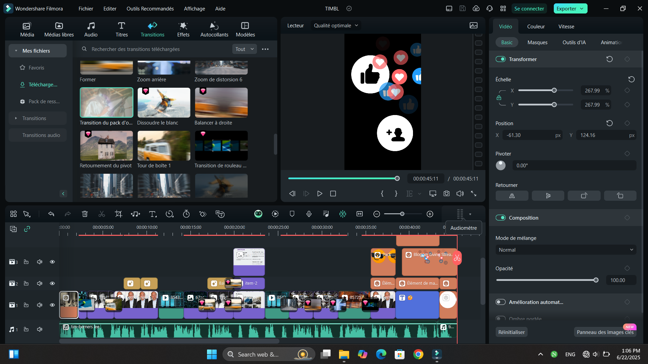Viewport: 648px width, 364px height.
Task: Delete the selected clip with trash icon
Action: point(85,214)
